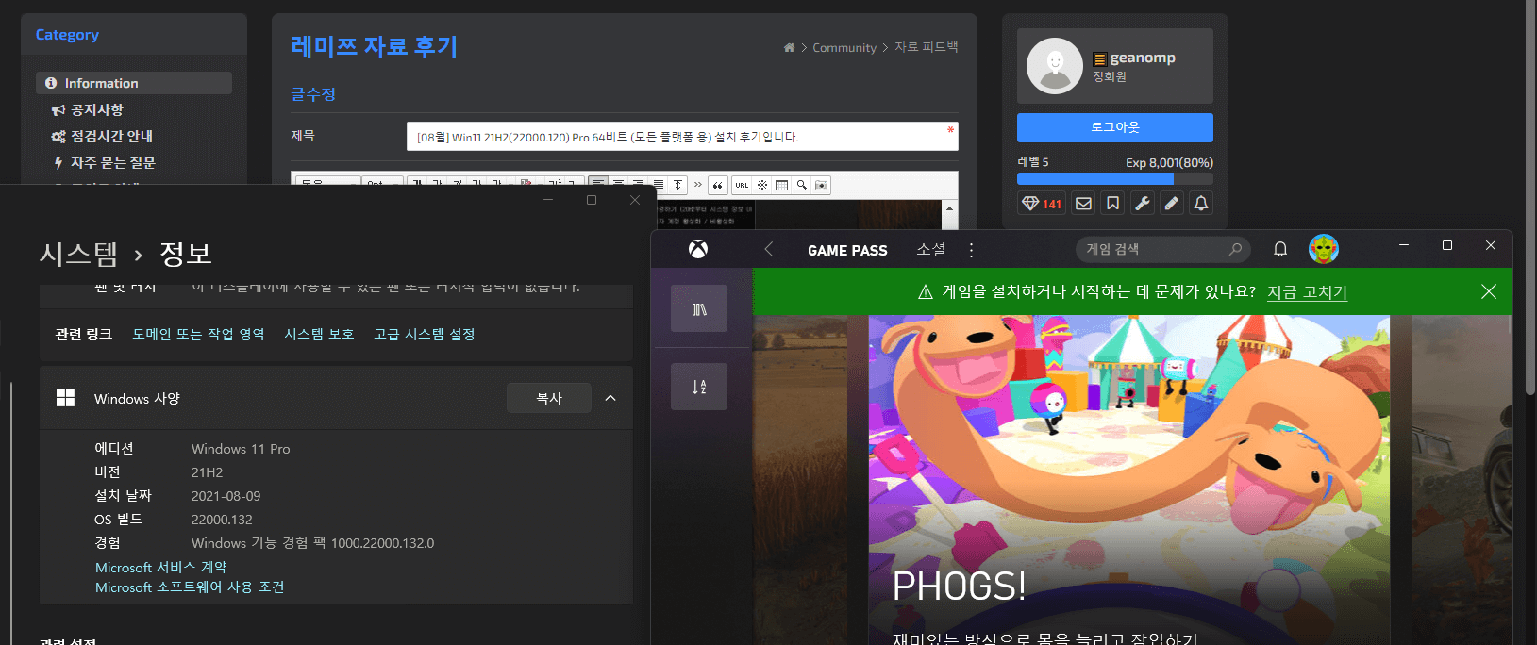This screenshot has width=1537, height=645.
Task: Go back in the Xbox app
Action: pyautogui.click(x=769, y=249)
